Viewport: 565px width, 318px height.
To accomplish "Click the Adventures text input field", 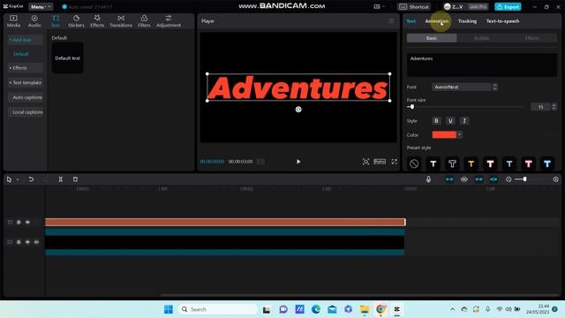I will click(482, 64).
